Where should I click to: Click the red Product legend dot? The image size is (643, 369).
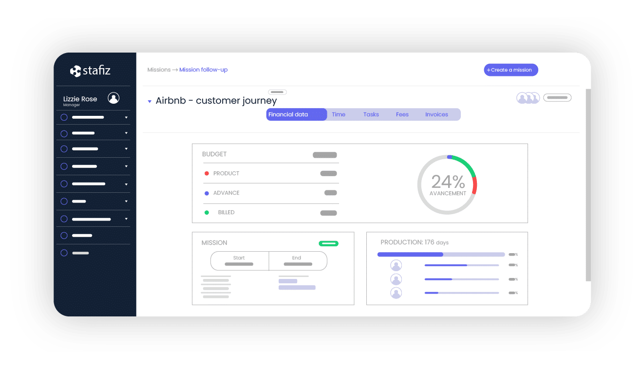pyautogui.click(x=207, y=173)
